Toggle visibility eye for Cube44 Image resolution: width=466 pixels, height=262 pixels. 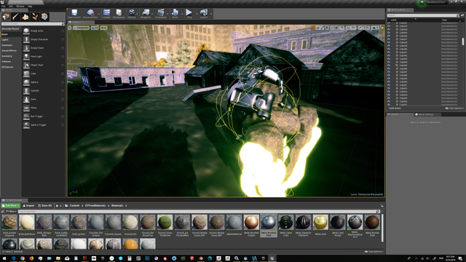click(388, 62)
